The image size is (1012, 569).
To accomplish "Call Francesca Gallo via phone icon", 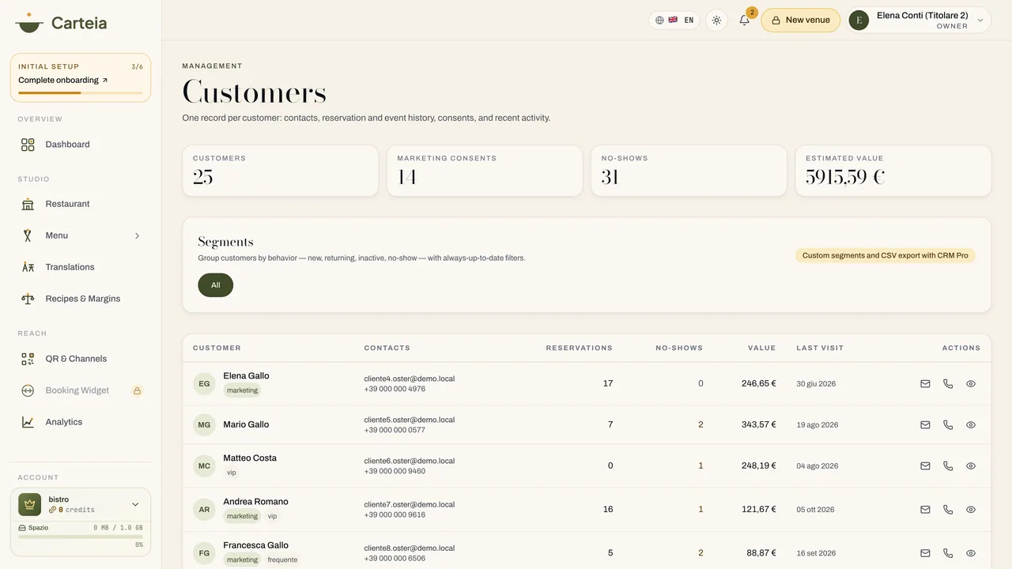I will pyautogui.click(x=948, y=553).
